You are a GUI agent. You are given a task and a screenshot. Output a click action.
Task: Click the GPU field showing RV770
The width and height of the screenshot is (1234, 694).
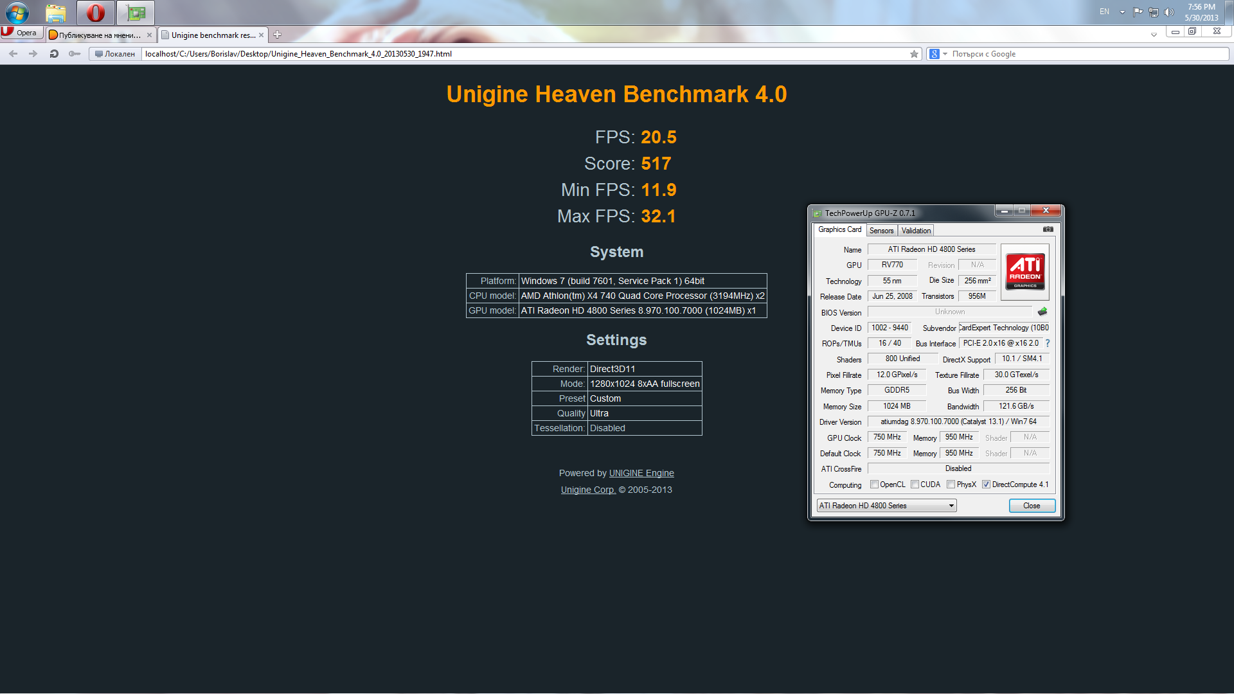(892, 265)
